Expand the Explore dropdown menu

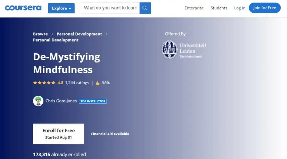(61, 8)
